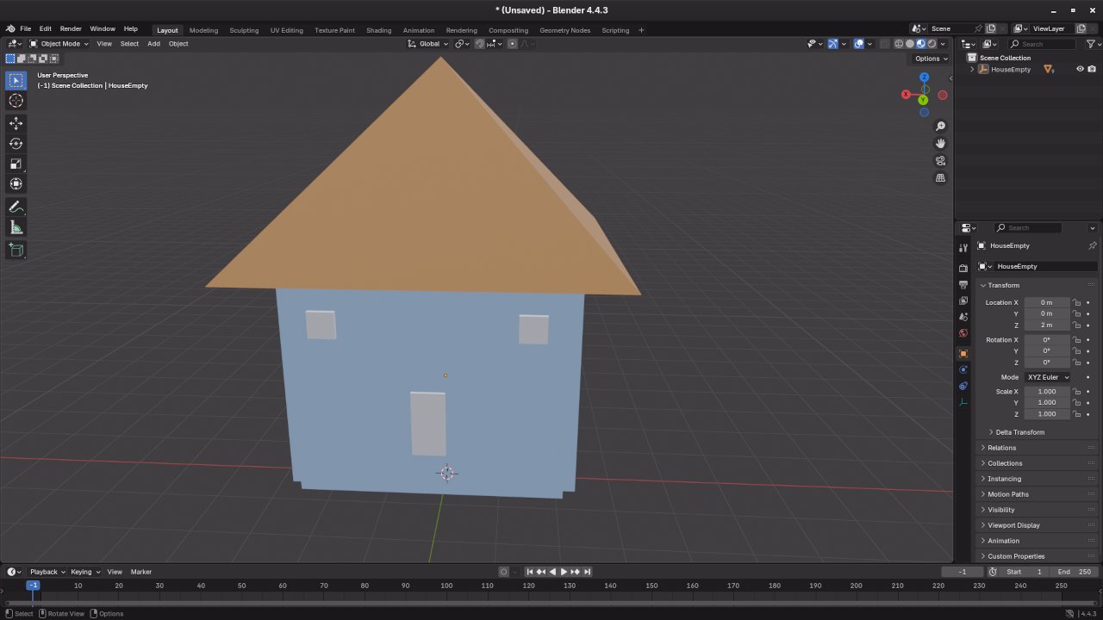Jump to the timeline end frame
The width and height of the screenshot is (1103, 620).
[x=587, y=572]
